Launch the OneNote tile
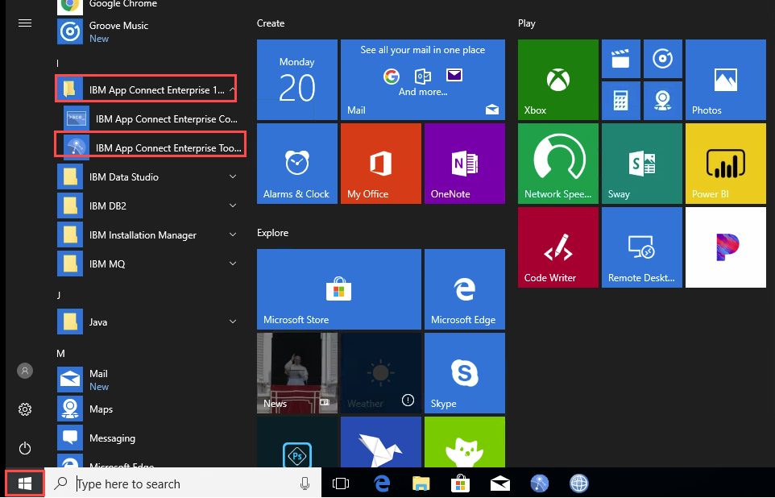Image resolution: width=775 pixels, height=498 pixels. click(x=465, y=164)
